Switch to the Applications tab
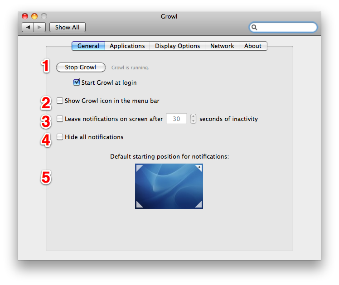 [127, 46]
